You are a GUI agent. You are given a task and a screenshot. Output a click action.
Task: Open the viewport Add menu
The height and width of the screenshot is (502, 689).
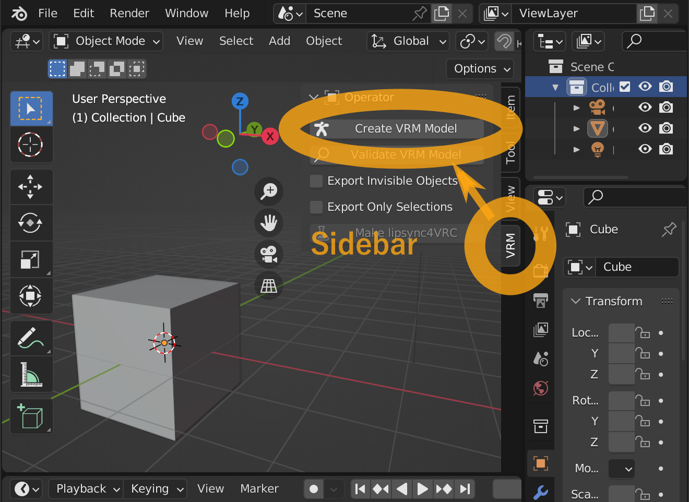279,41
